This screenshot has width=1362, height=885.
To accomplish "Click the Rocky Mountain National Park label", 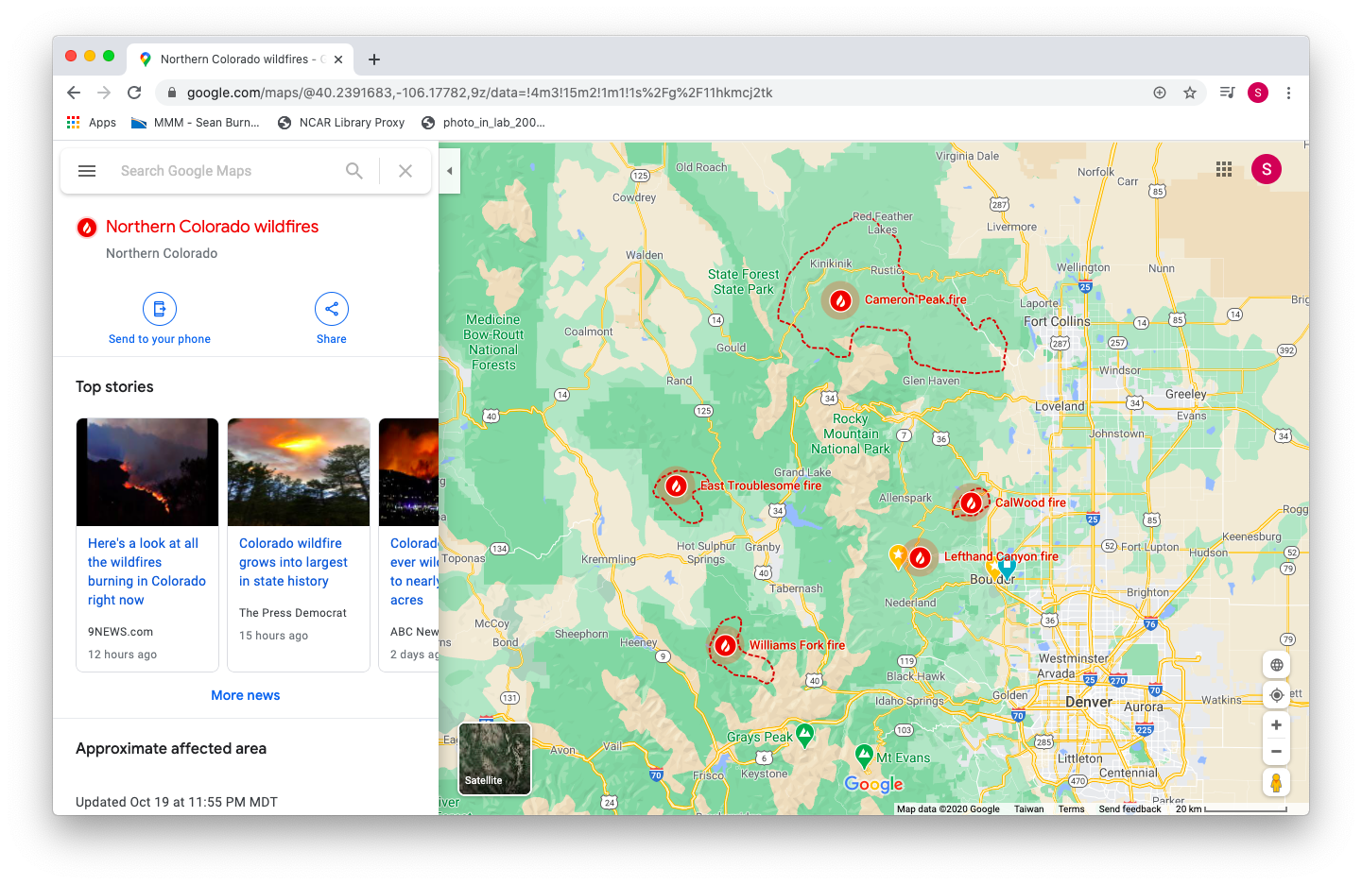I will pyautogui.click(x=850, y=434).
